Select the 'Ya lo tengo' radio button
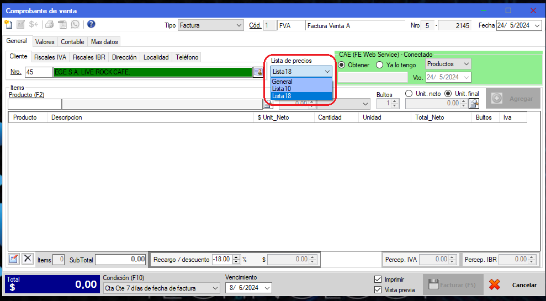This screenshot has height=301, width=546. coord(379,64)
